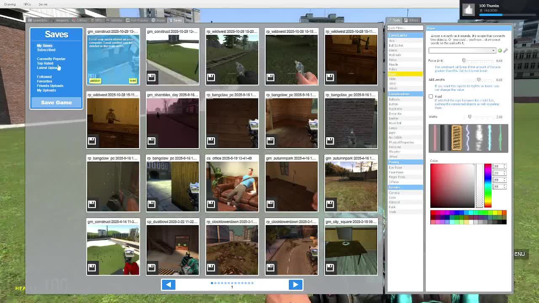Open the Currently Popular saves link

[51, 59]
